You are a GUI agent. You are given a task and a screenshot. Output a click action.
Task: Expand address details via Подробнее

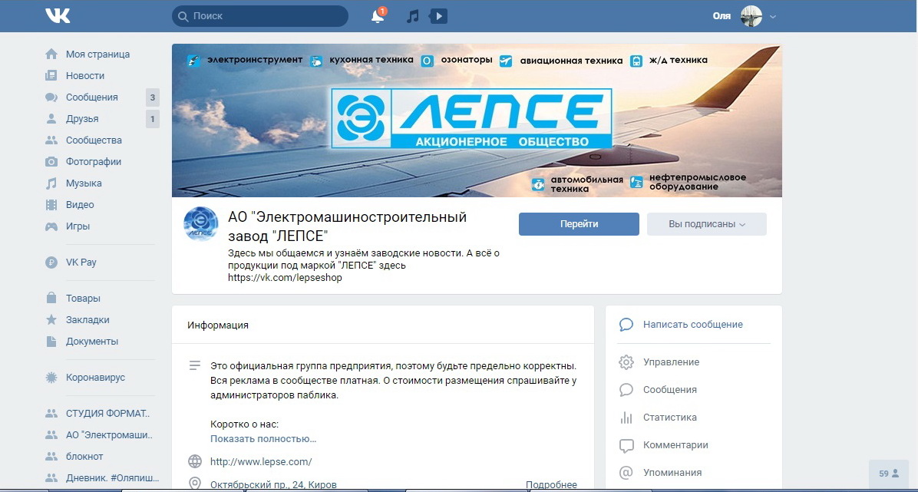tap(552, 485)
